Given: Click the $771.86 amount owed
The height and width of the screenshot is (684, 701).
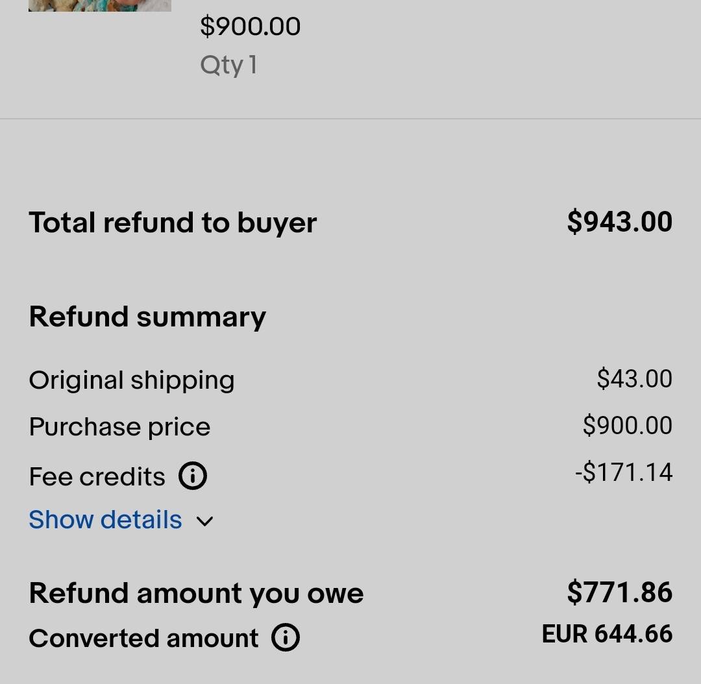Looking at the screenshot, I should [620, 592].
